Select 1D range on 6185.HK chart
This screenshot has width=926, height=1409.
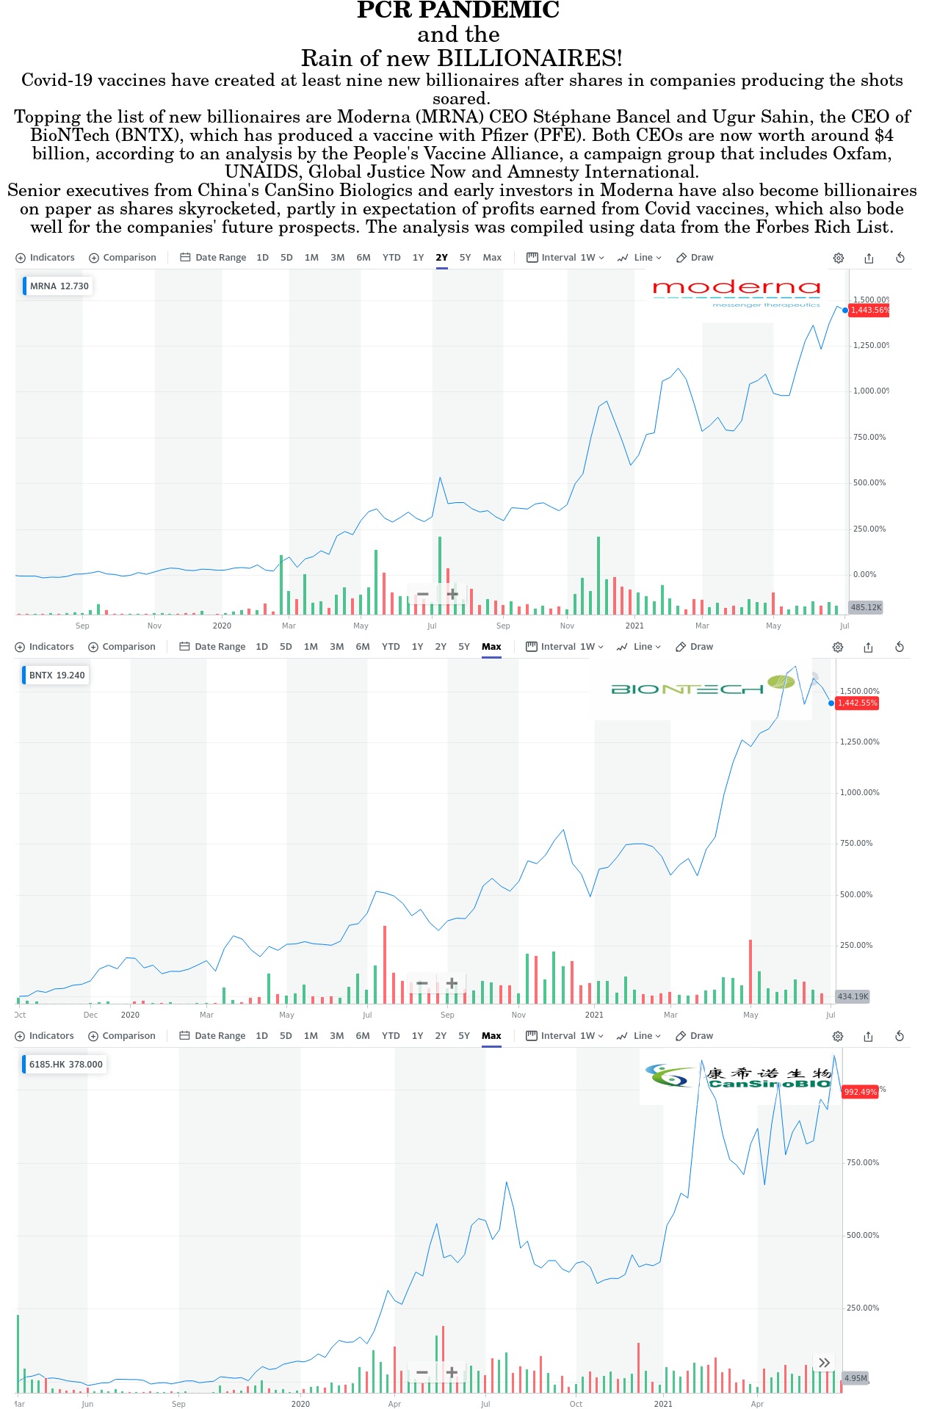pos(261,1036)
